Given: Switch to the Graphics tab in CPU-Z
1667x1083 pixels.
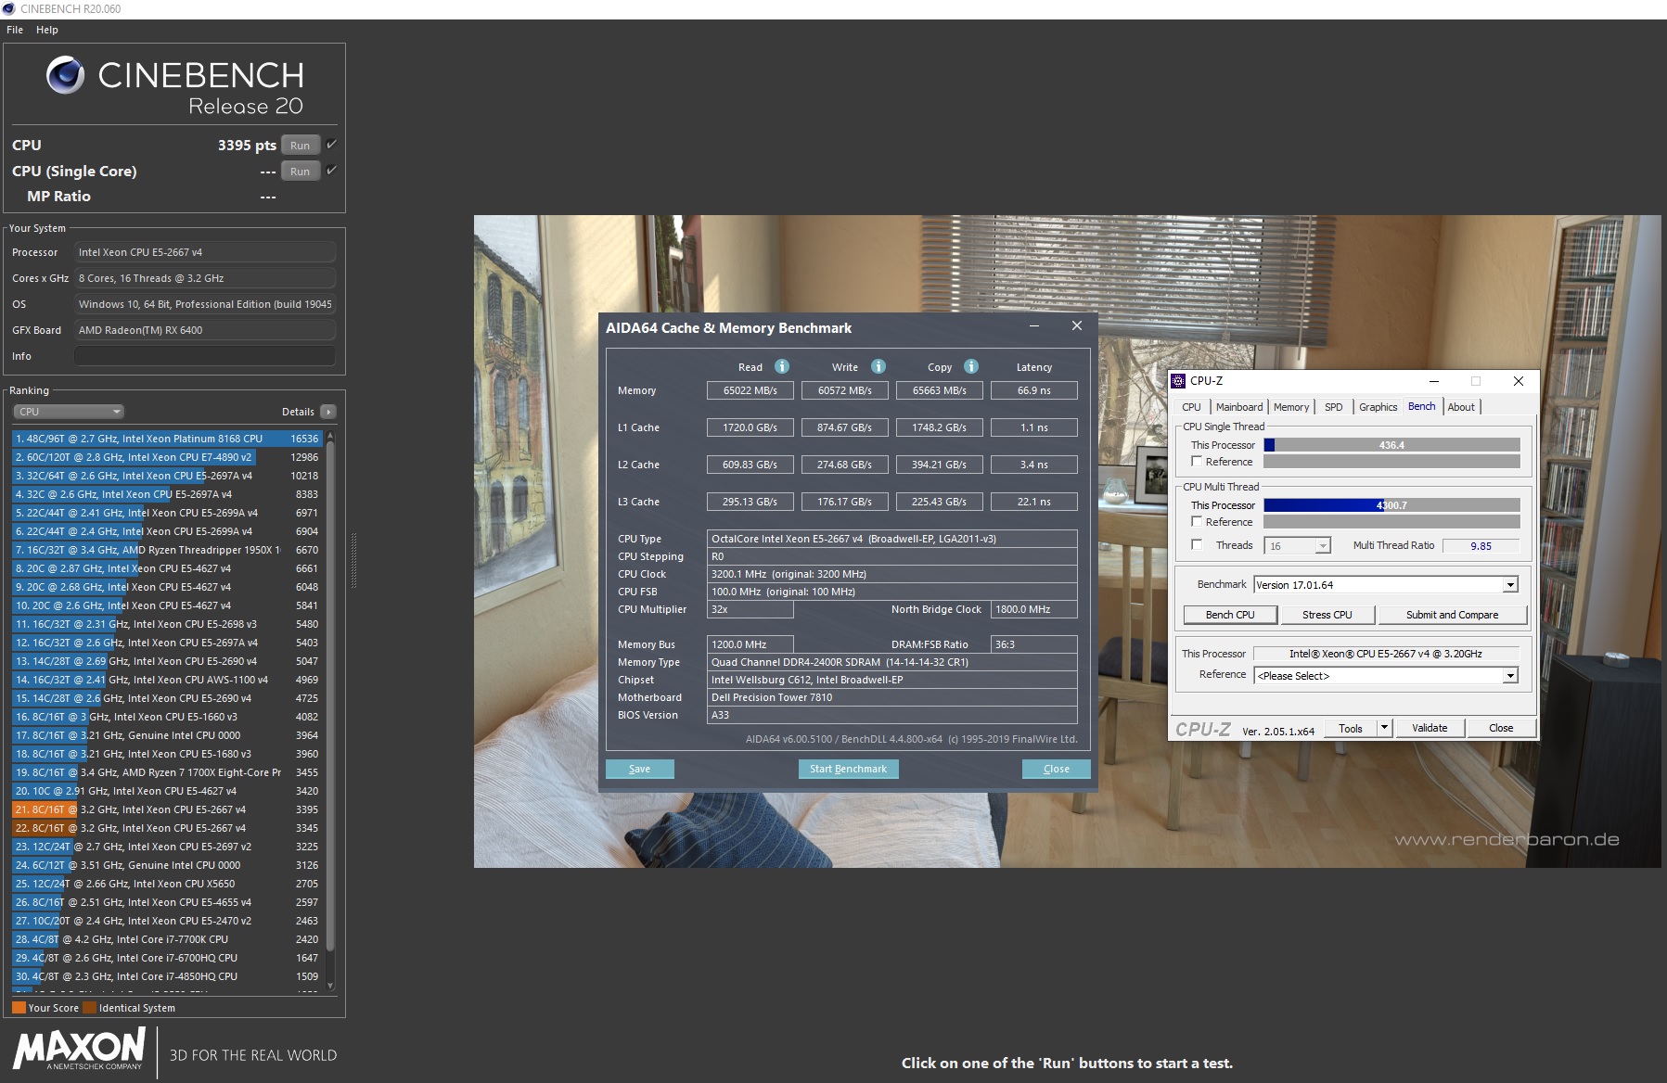Looking at the screenshot, I should (1378, 407).
